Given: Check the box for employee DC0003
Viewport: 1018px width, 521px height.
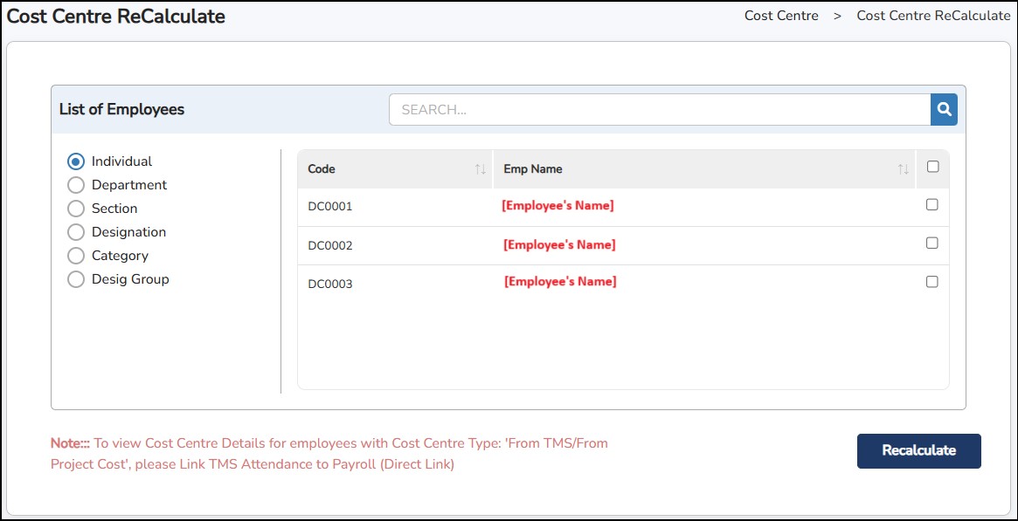Looking at the screenshot, I should click(x=932, y=282).
